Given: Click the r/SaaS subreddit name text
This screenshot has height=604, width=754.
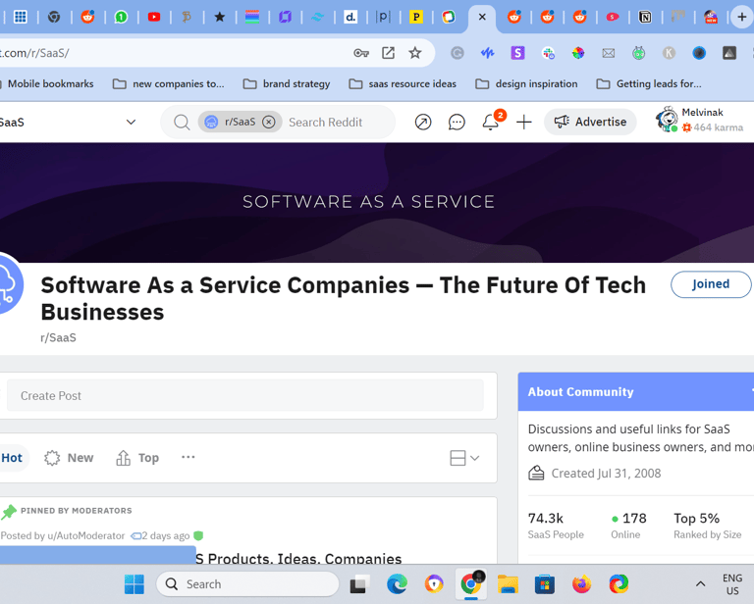Looking at the screenshot, I should pos(58,338).
